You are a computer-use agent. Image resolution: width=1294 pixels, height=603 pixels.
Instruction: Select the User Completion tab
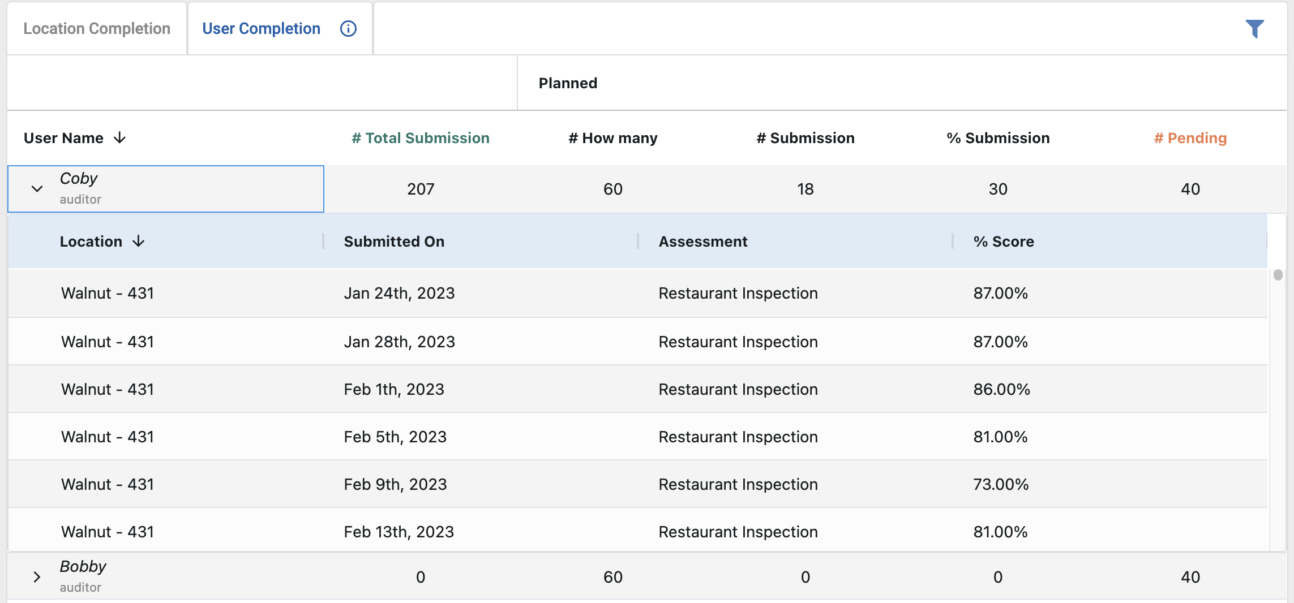(260, 28)
